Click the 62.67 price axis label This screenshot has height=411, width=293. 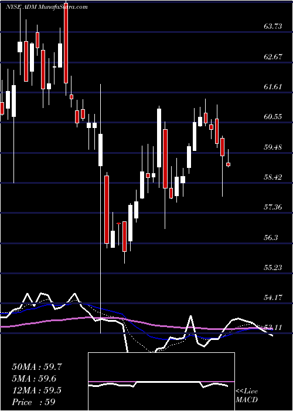(x=273, y=56)
